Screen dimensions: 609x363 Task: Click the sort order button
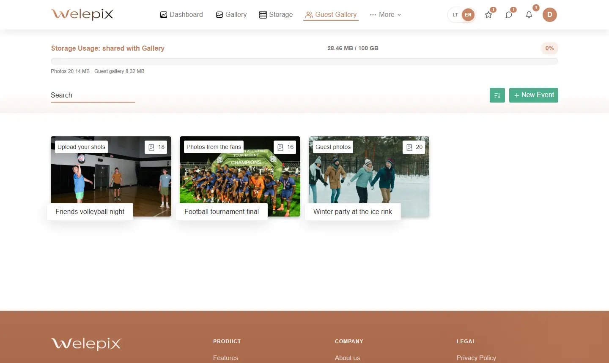coord(497,95)
